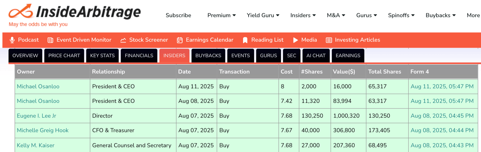481x152 pixels.
Task: Open Eugene I. Lee Jr's Form 4 filing
Action: coord(442,116)
